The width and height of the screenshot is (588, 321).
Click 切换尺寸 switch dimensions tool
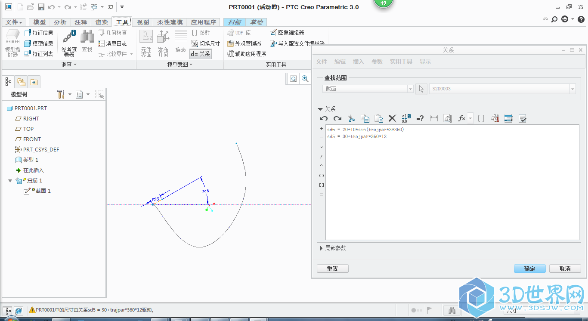205,43
